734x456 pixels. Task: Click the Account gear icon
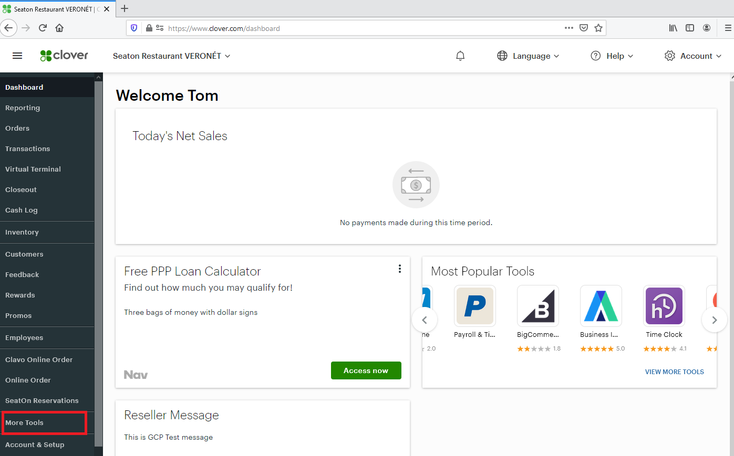coord(670,56)
